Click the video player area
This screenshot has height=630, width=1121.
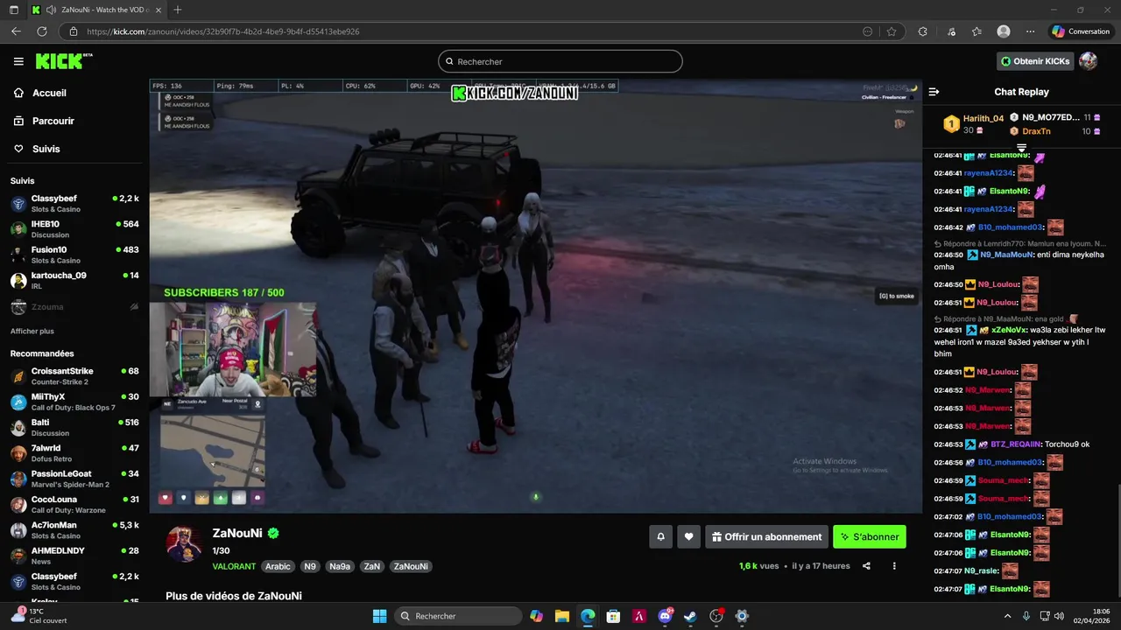coord(535,296)
